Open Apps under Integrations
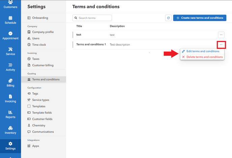The width and height of the screenshot is (232, 158). click(35, 146)
